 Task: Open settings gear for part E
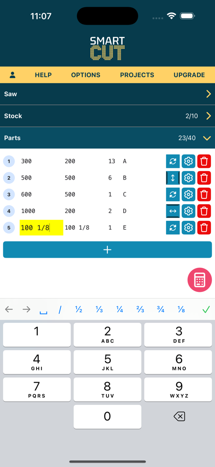[x=189, y=228]
